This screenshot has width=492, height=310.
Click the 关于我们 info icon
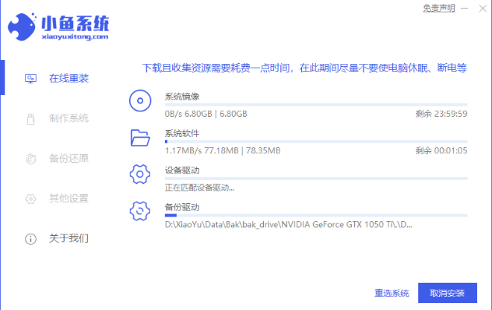pyautogui.click(x=30, y=238)
